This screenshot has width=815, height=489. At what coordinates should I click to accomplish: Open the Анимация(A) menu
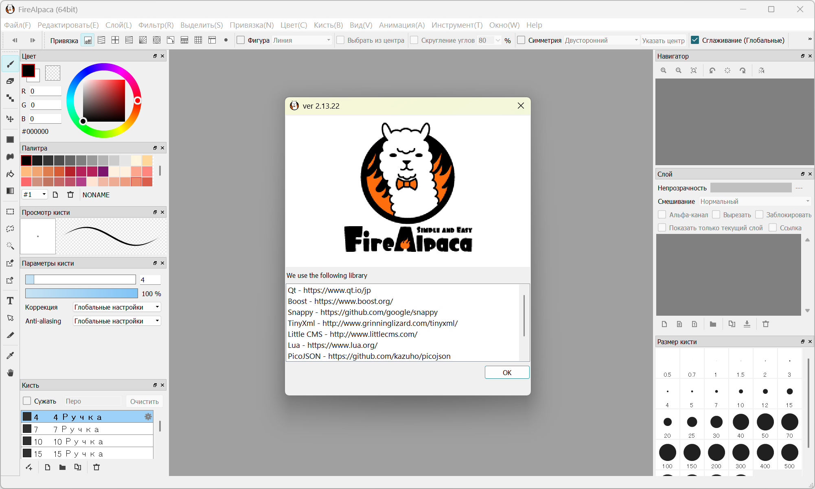(x=401, y=25)
